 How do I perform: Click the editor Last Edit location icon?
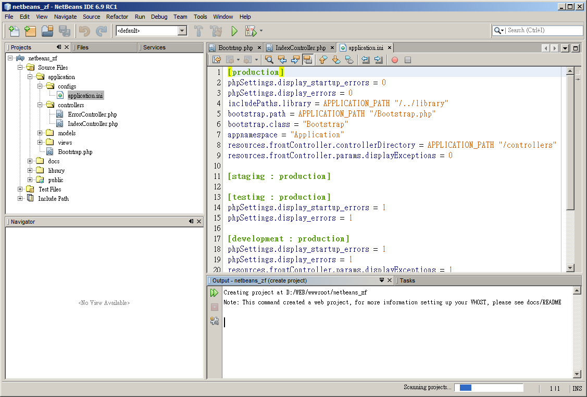click(x=217, y=60)
